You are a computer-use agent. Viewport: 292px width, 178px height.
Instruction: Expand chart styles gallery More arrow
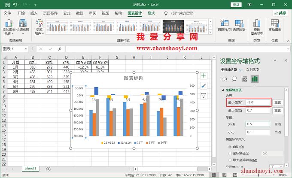click(x=210, y=32)
